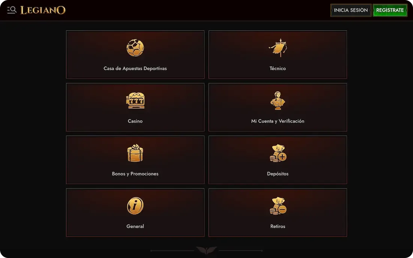This screenshot has width=413, height=258.
Task: Select the Bonos y Promociones label
Action: [135, 174]
